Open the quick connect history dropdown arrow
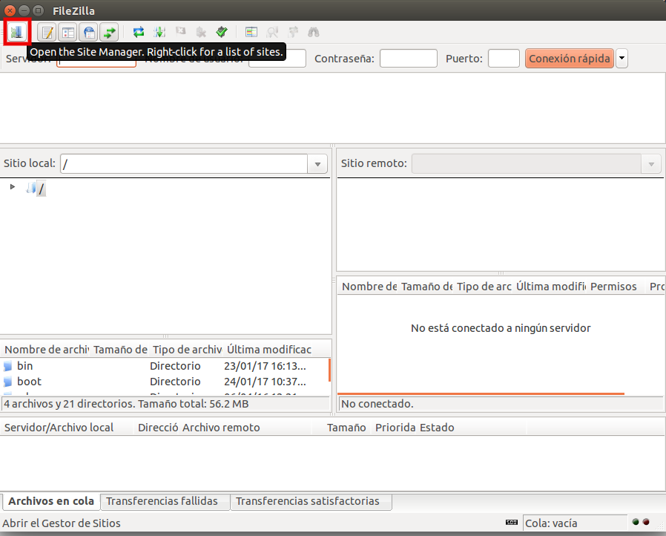 [622, 58]
